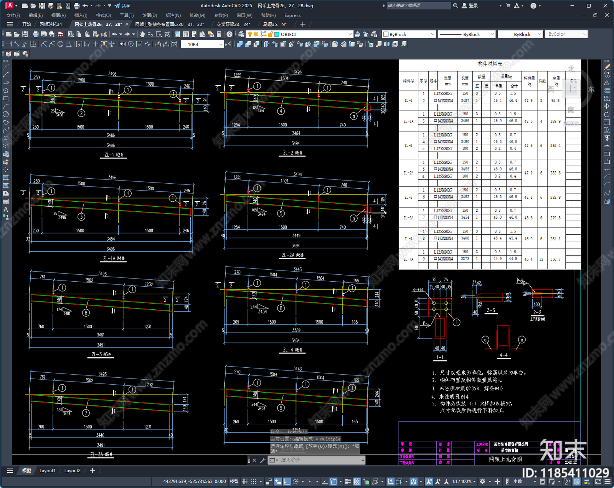Add a new drawing tab with plus button
614x488 pixels.
(x=303, y=24)
